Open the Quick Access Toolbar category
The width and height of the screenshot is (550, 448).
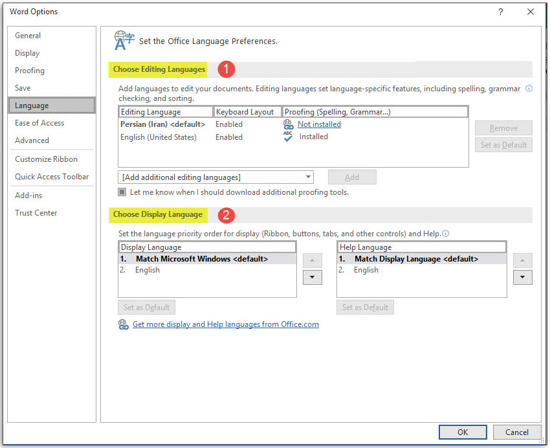point(52,177)
